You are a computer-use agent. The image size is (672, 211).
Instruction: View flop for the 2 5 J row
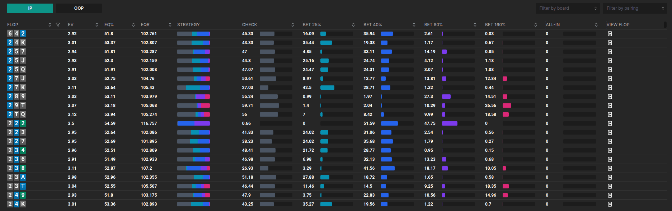pyautogui.click(x=610, y=61)
